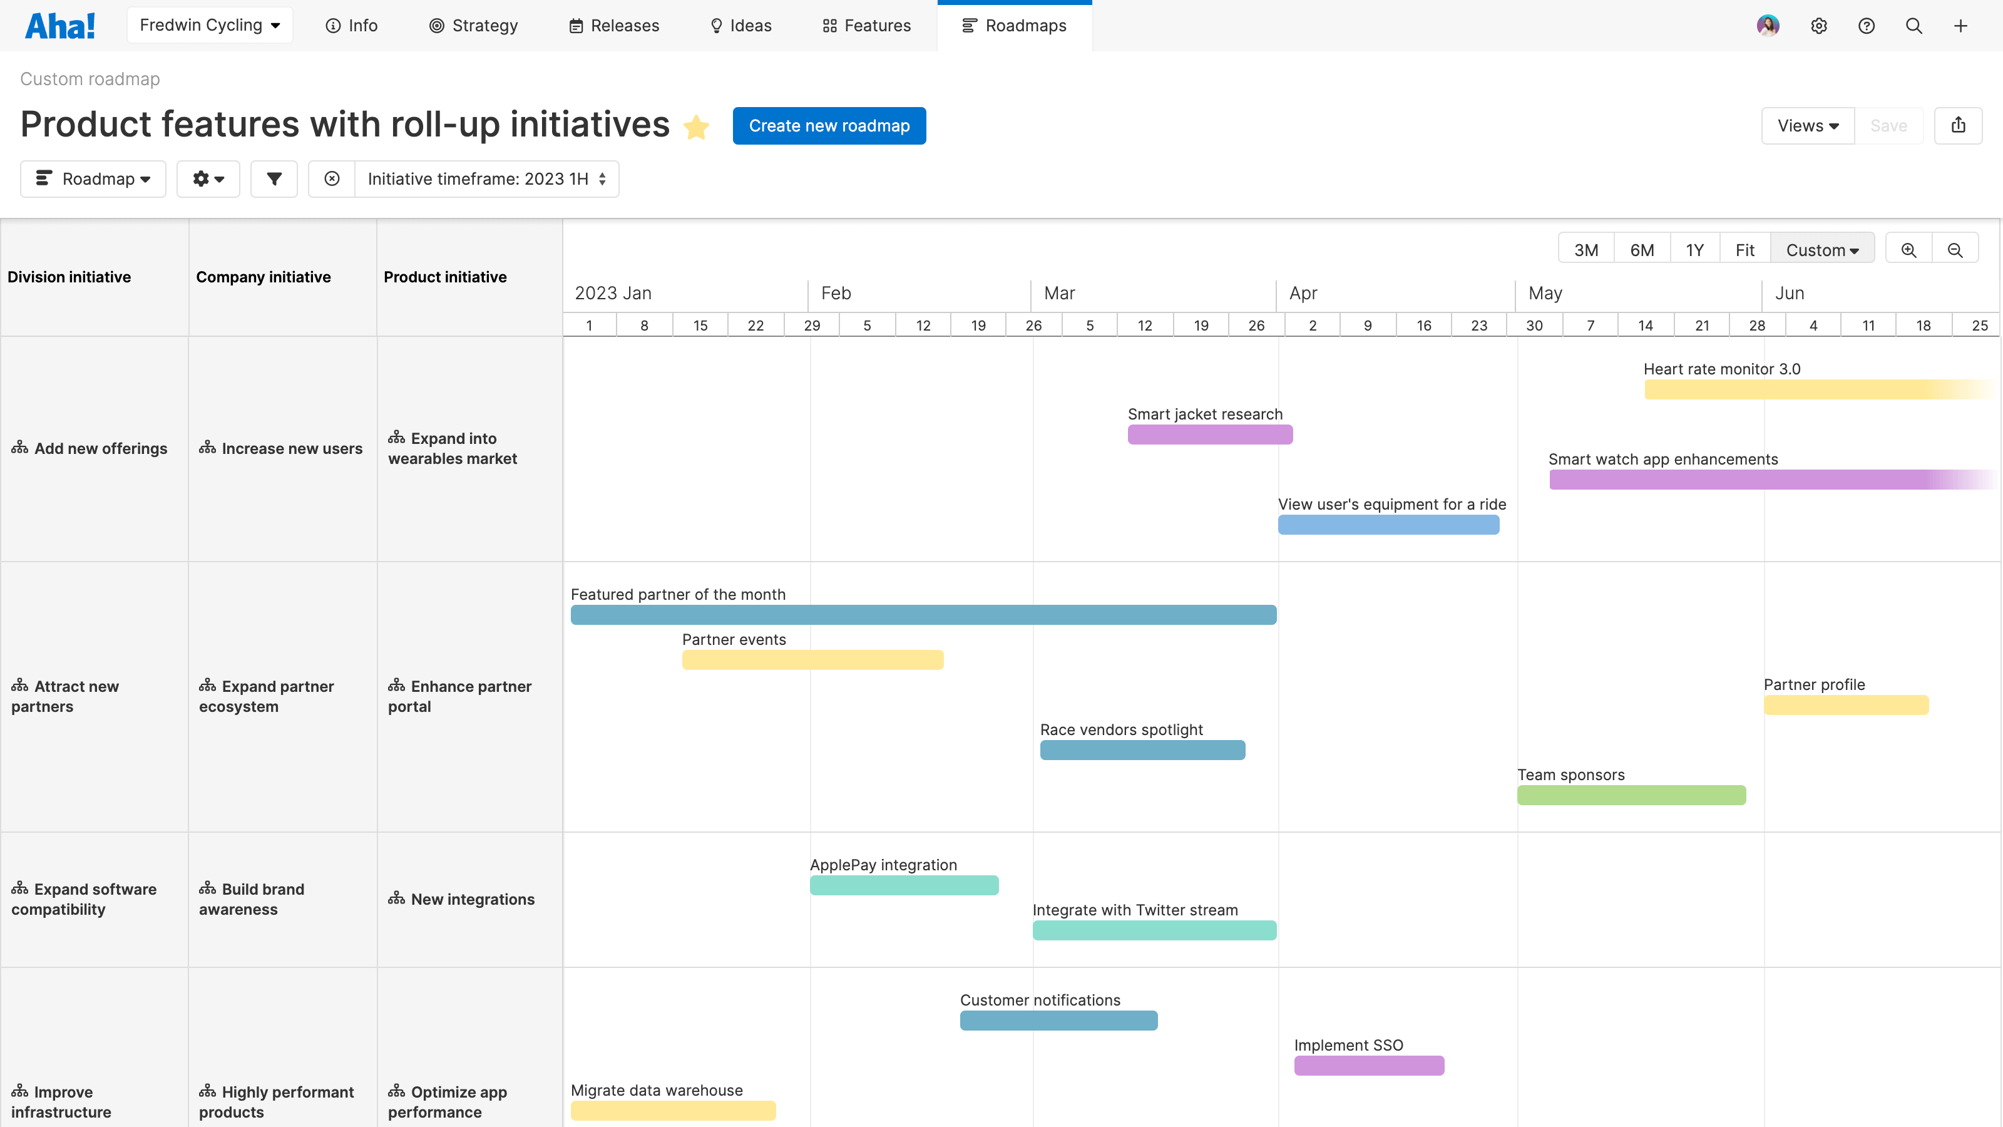Screen dimensions: 2003x1127
Task: Expand the Custom timeline range dropdown
Action: coord(1822,249)
